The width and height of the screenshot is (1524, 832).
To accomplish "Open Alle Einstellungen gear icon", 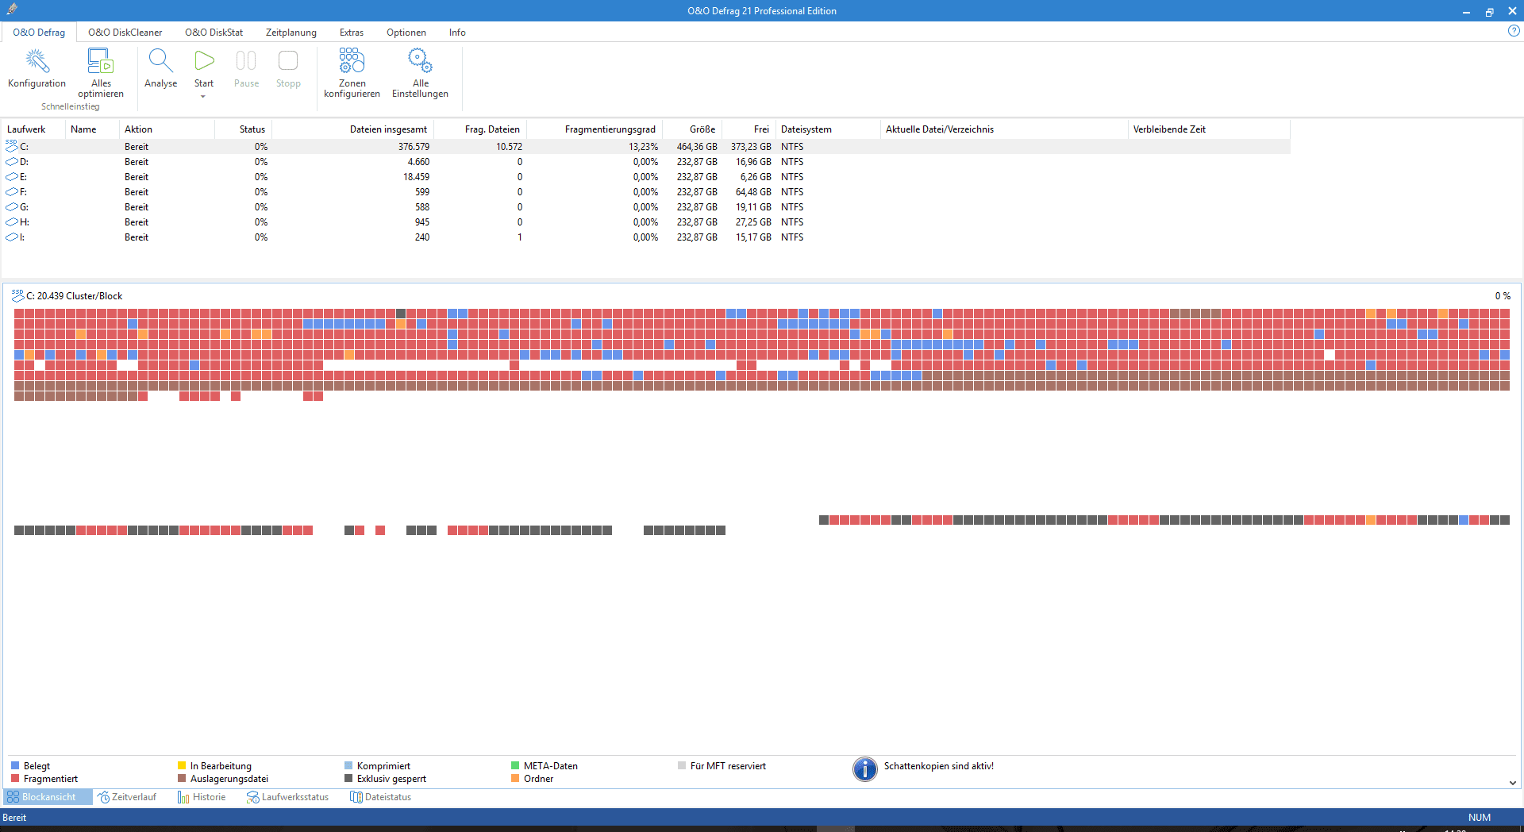I will (420, 60).
